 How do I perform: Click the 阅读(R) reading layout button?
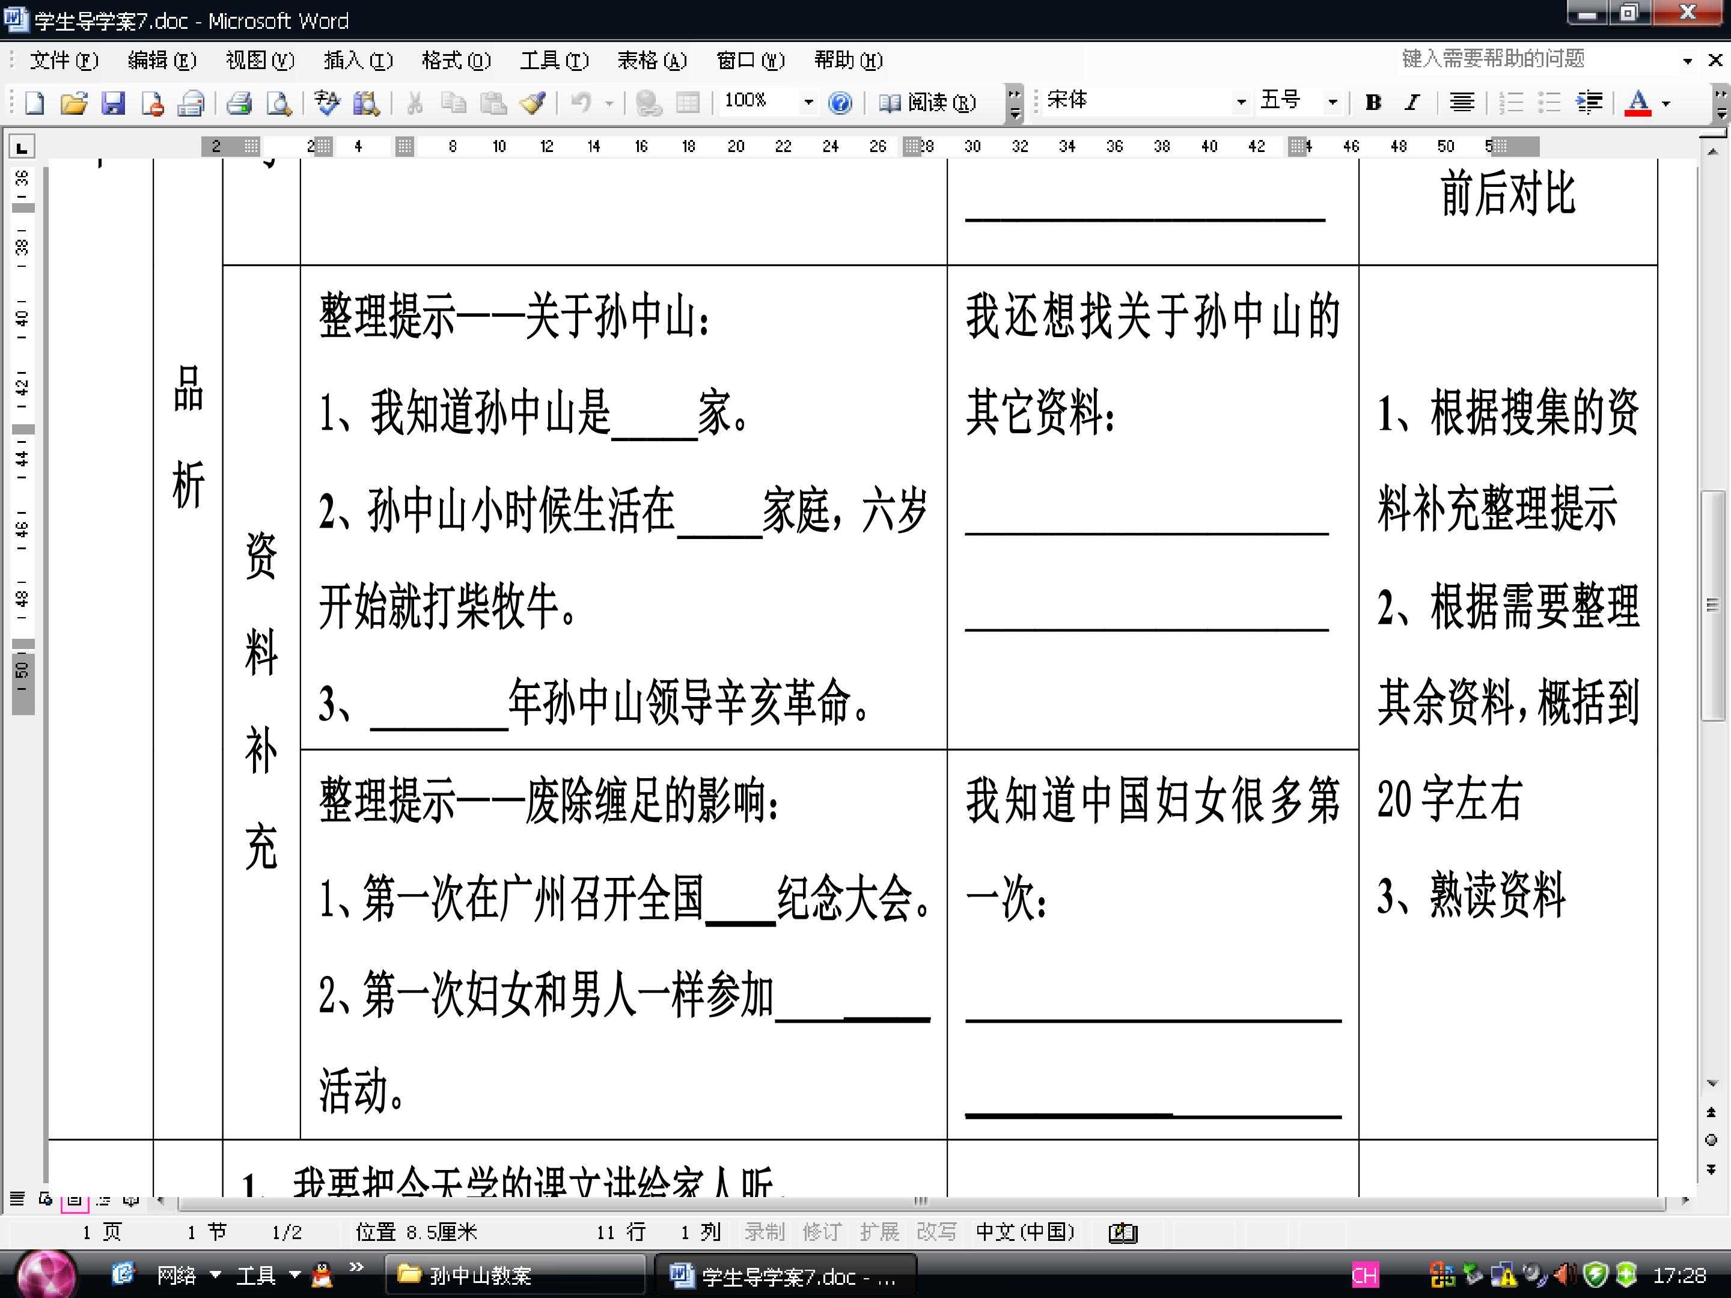pos(928,103)
